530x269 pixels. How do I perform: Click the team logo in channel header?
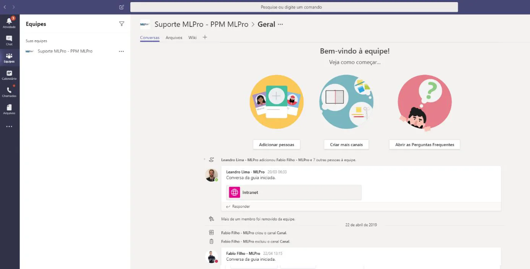point(145,24)
